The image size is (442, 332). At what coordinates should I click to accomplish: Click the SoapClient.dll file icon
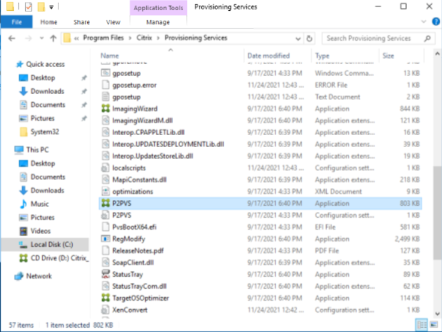106,263
